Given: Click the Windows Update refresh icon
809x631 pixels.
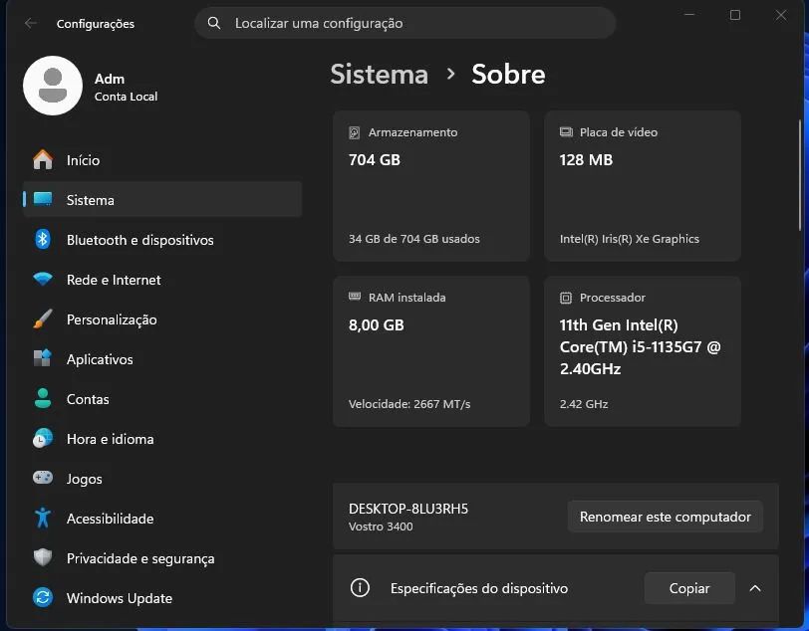Looking at the screenshot, I should pyautogui.click(x=43, y=597).
